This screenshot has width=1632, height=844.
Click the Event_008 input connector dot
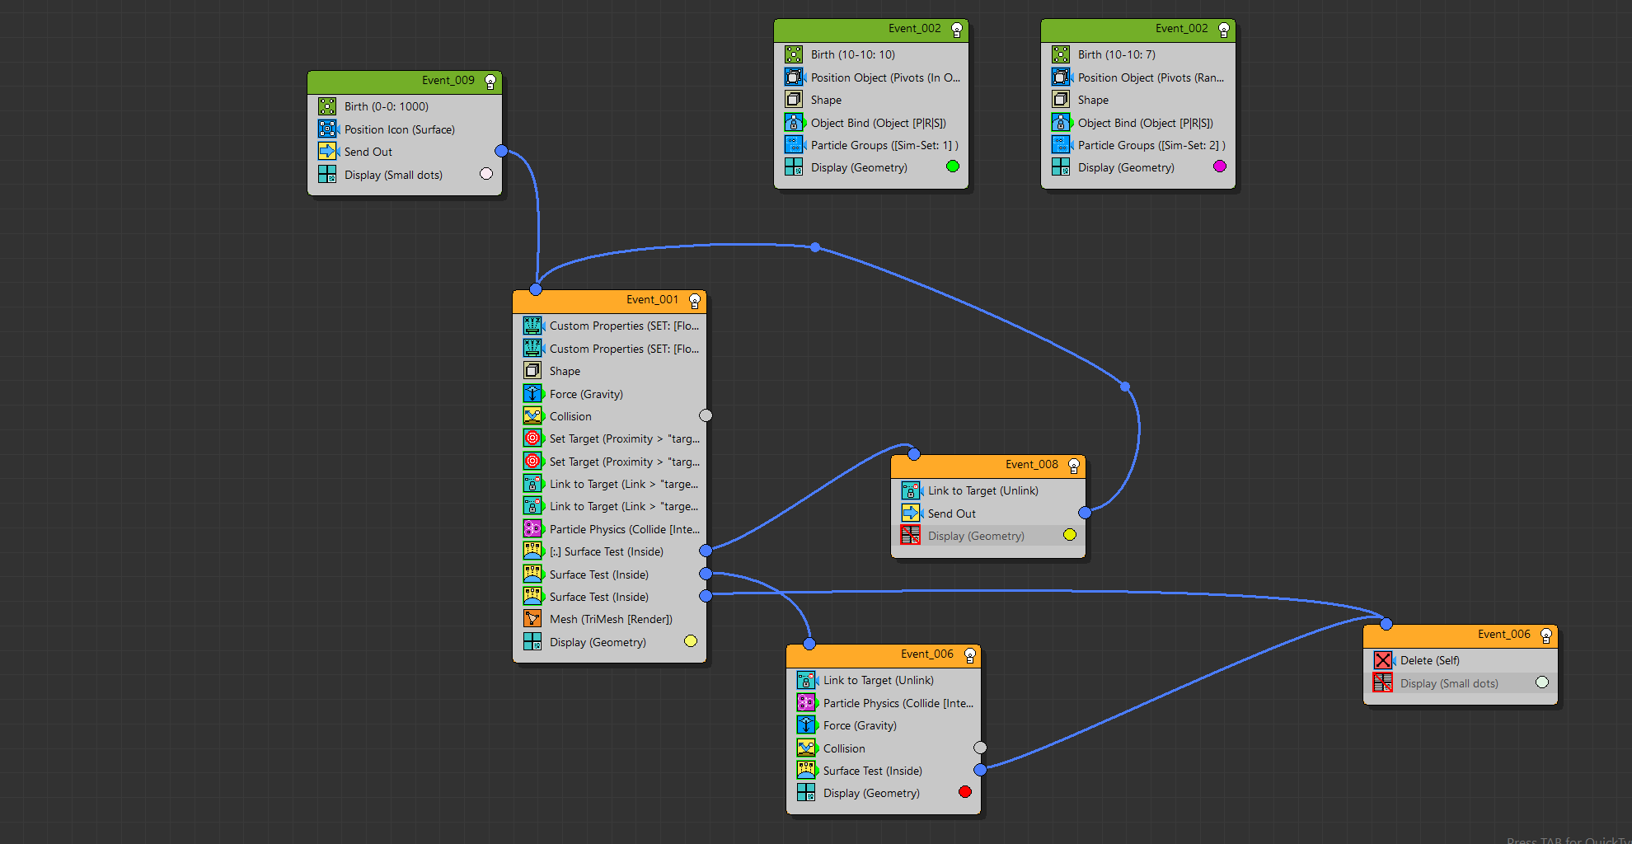pos(913,454)
